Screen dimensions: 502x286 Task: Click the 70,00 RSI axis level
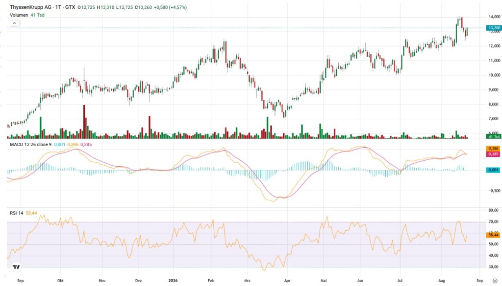[x=494, y=221]
